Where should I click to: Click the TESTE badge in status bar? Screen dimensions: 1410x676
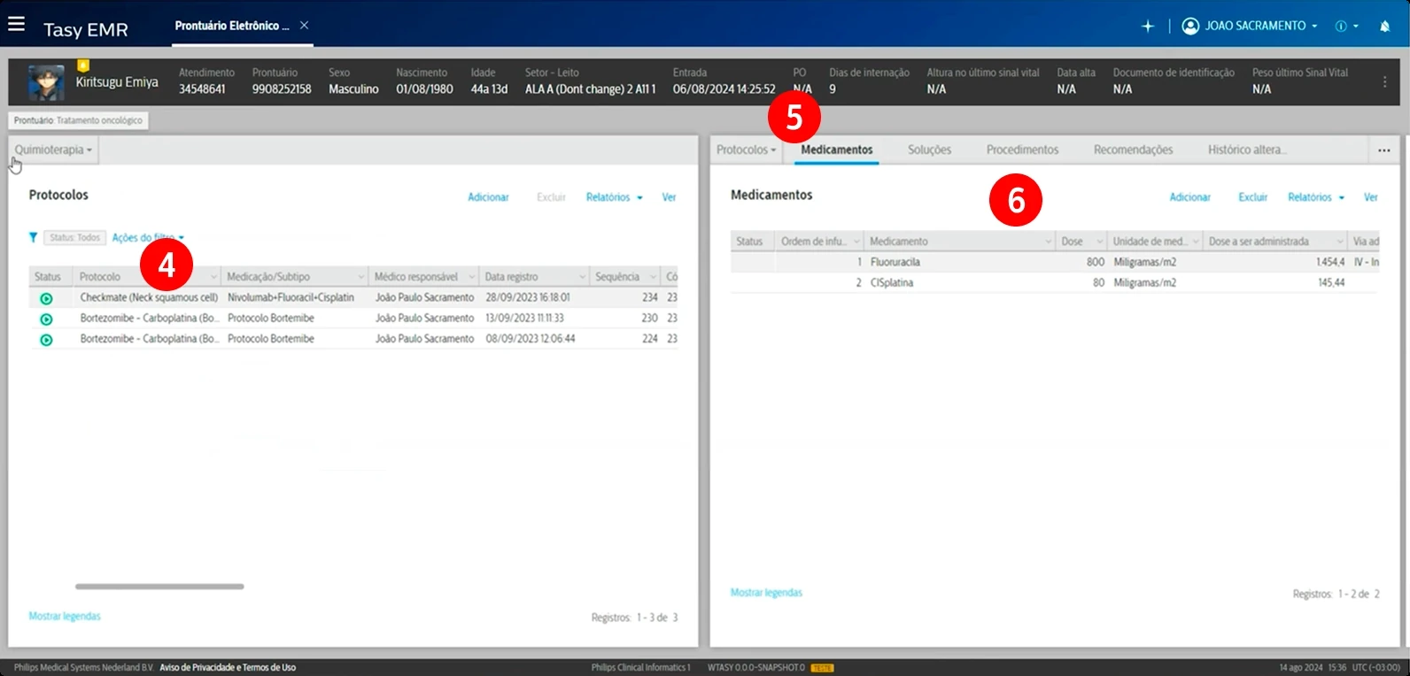pyautogui.click(x=822, y=668)
